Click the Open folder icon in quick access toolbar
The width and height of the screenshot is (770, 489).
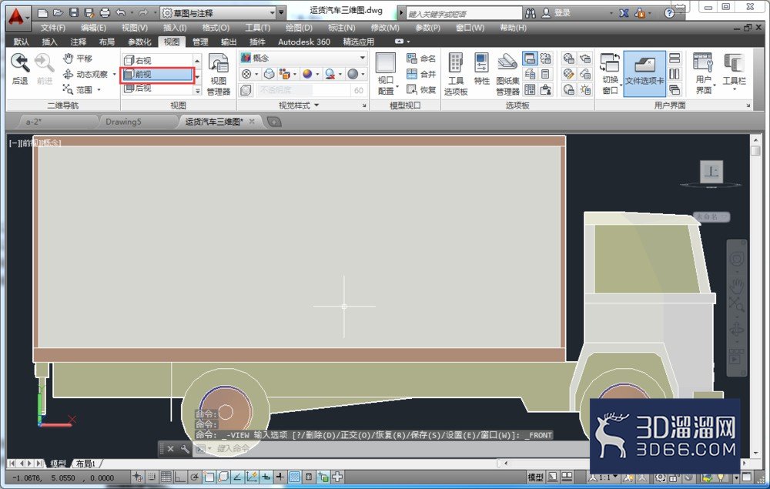pos(58,13)
